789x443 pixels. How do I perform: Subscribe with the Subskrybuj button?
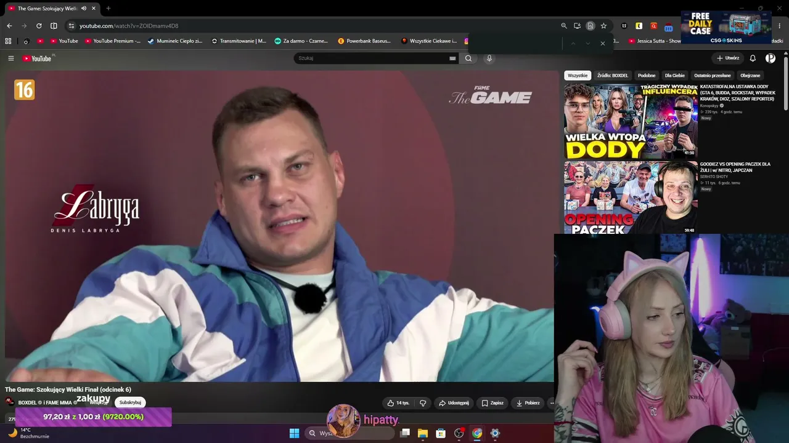130,402
